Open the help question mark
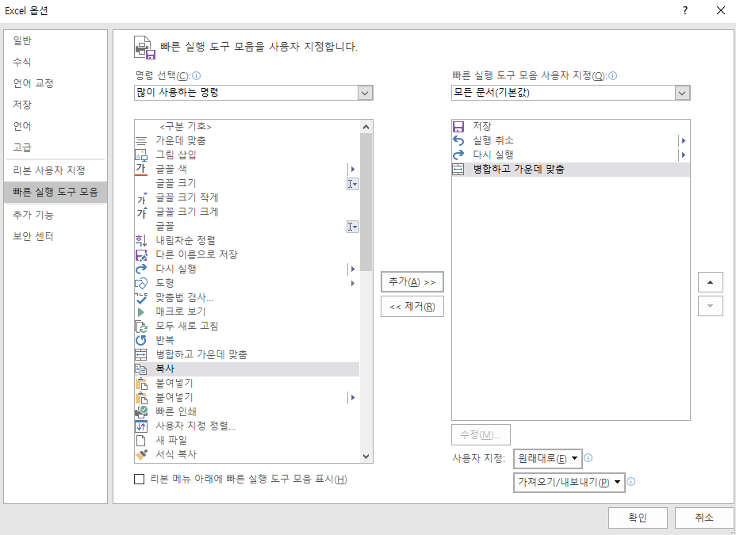The height and width of the screenshot is (535, 736). 685,10
